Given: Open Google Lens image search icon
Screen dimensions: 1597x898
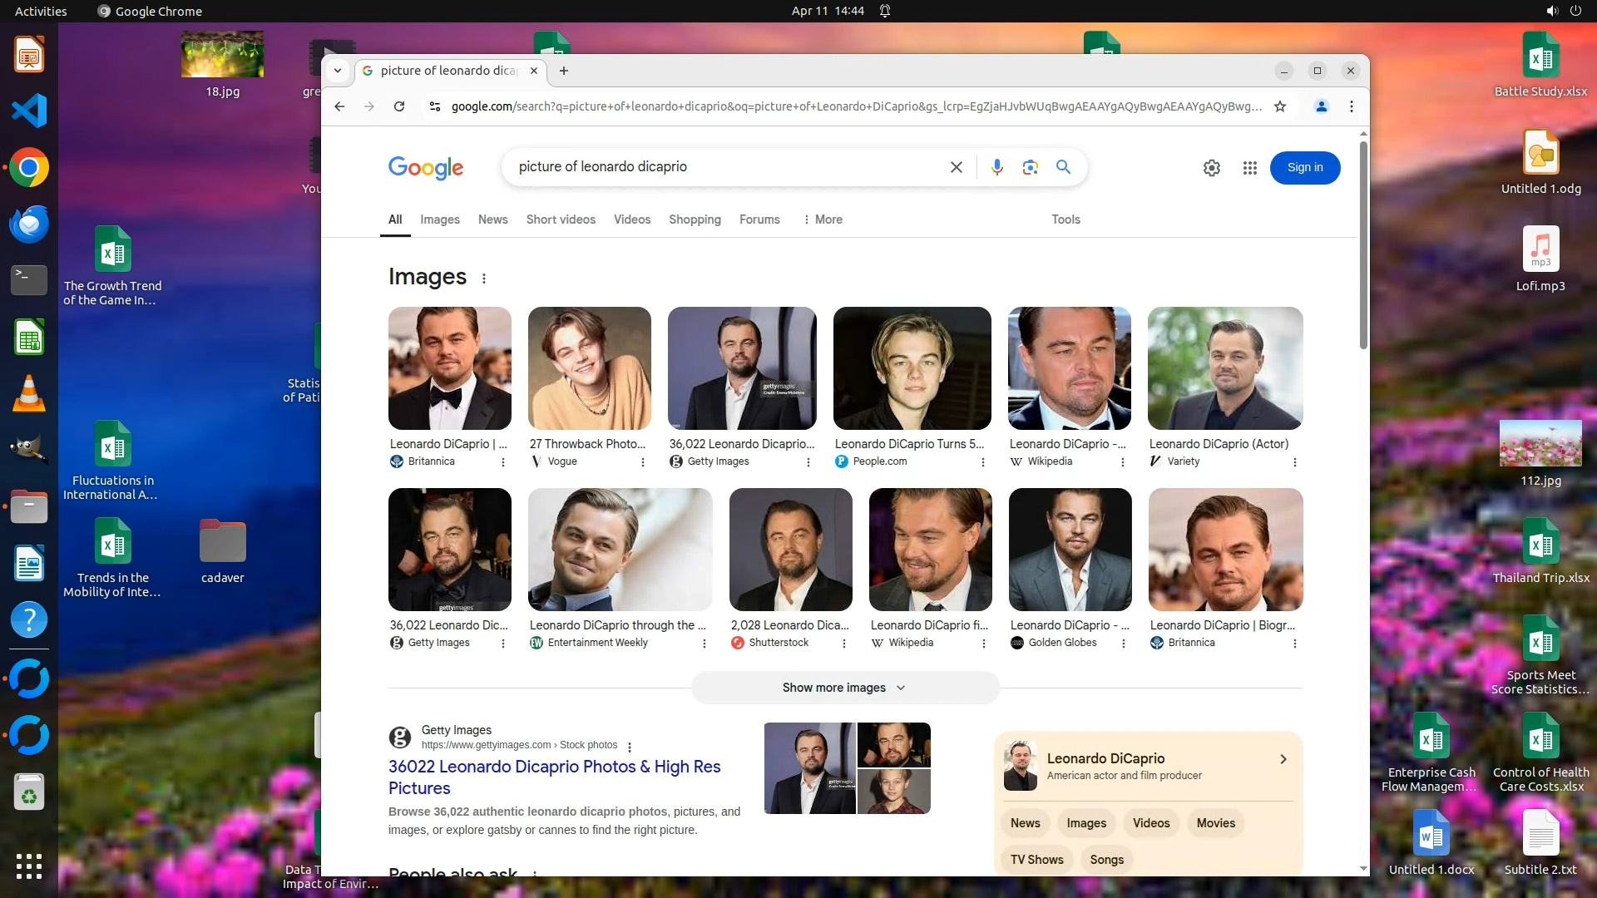Looking at the screenshot, I should 1030,167.
